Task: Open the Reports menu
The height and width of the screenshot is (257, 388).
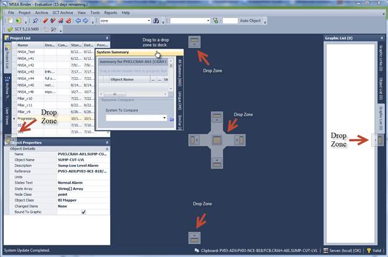Action: pyautogui.click(x=110, y=12)
